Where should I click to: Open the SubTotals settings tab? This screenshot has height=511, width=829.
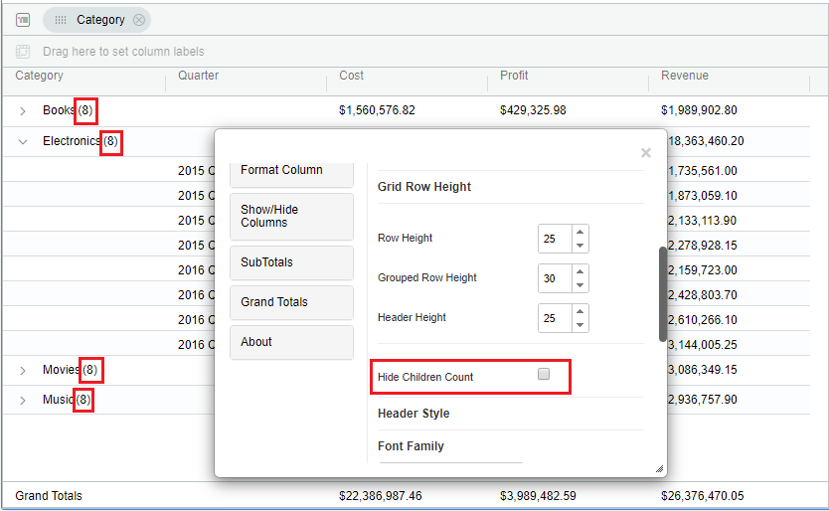click(291, 262)
